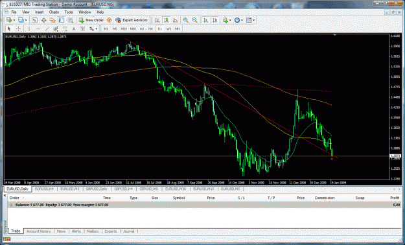Switch to line chart icon

click(x=175, y=20)
